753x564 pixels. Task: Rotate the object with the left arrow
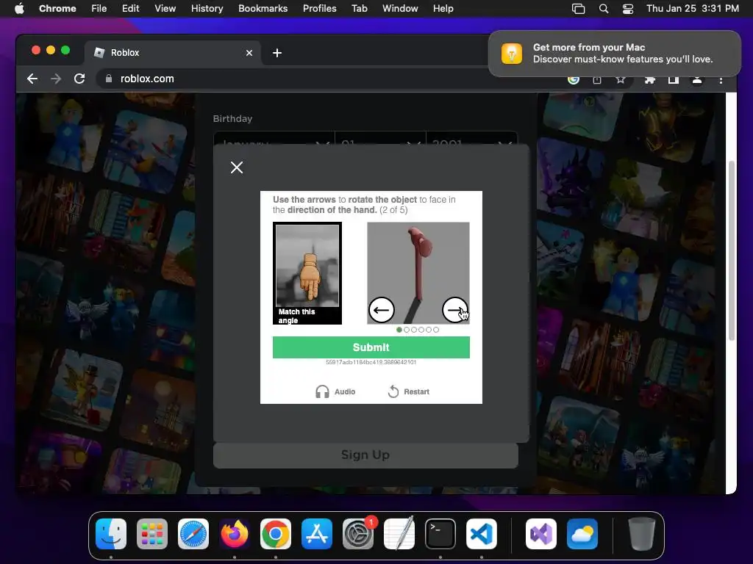point(382,310)
